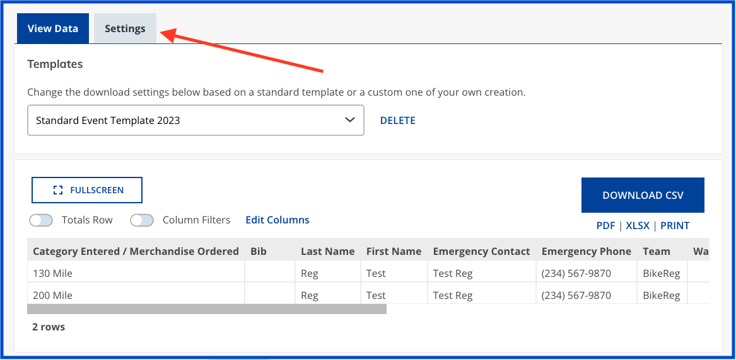
Task: Select the 130 Mile category cell
Action: [x=53, y=273]
